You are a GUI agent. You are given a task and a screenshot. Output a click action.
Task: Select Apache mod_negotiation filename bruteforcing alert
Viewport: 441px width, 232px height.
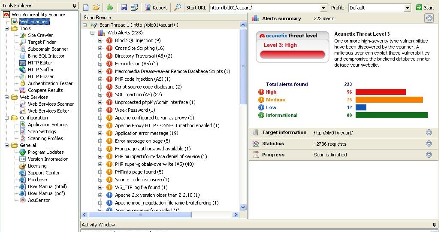click(166, 203)
